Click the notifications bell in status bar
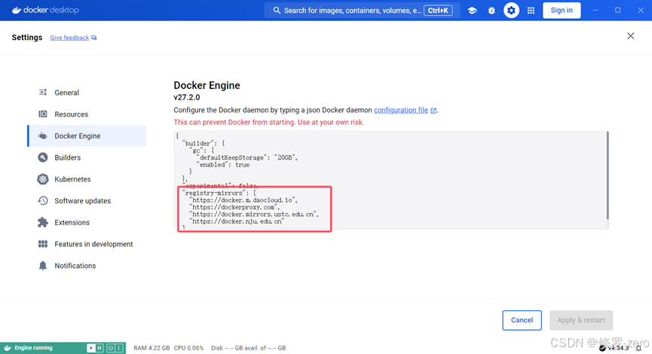The height and width of the screenshot is (354, 652). (x=638, y=348)
